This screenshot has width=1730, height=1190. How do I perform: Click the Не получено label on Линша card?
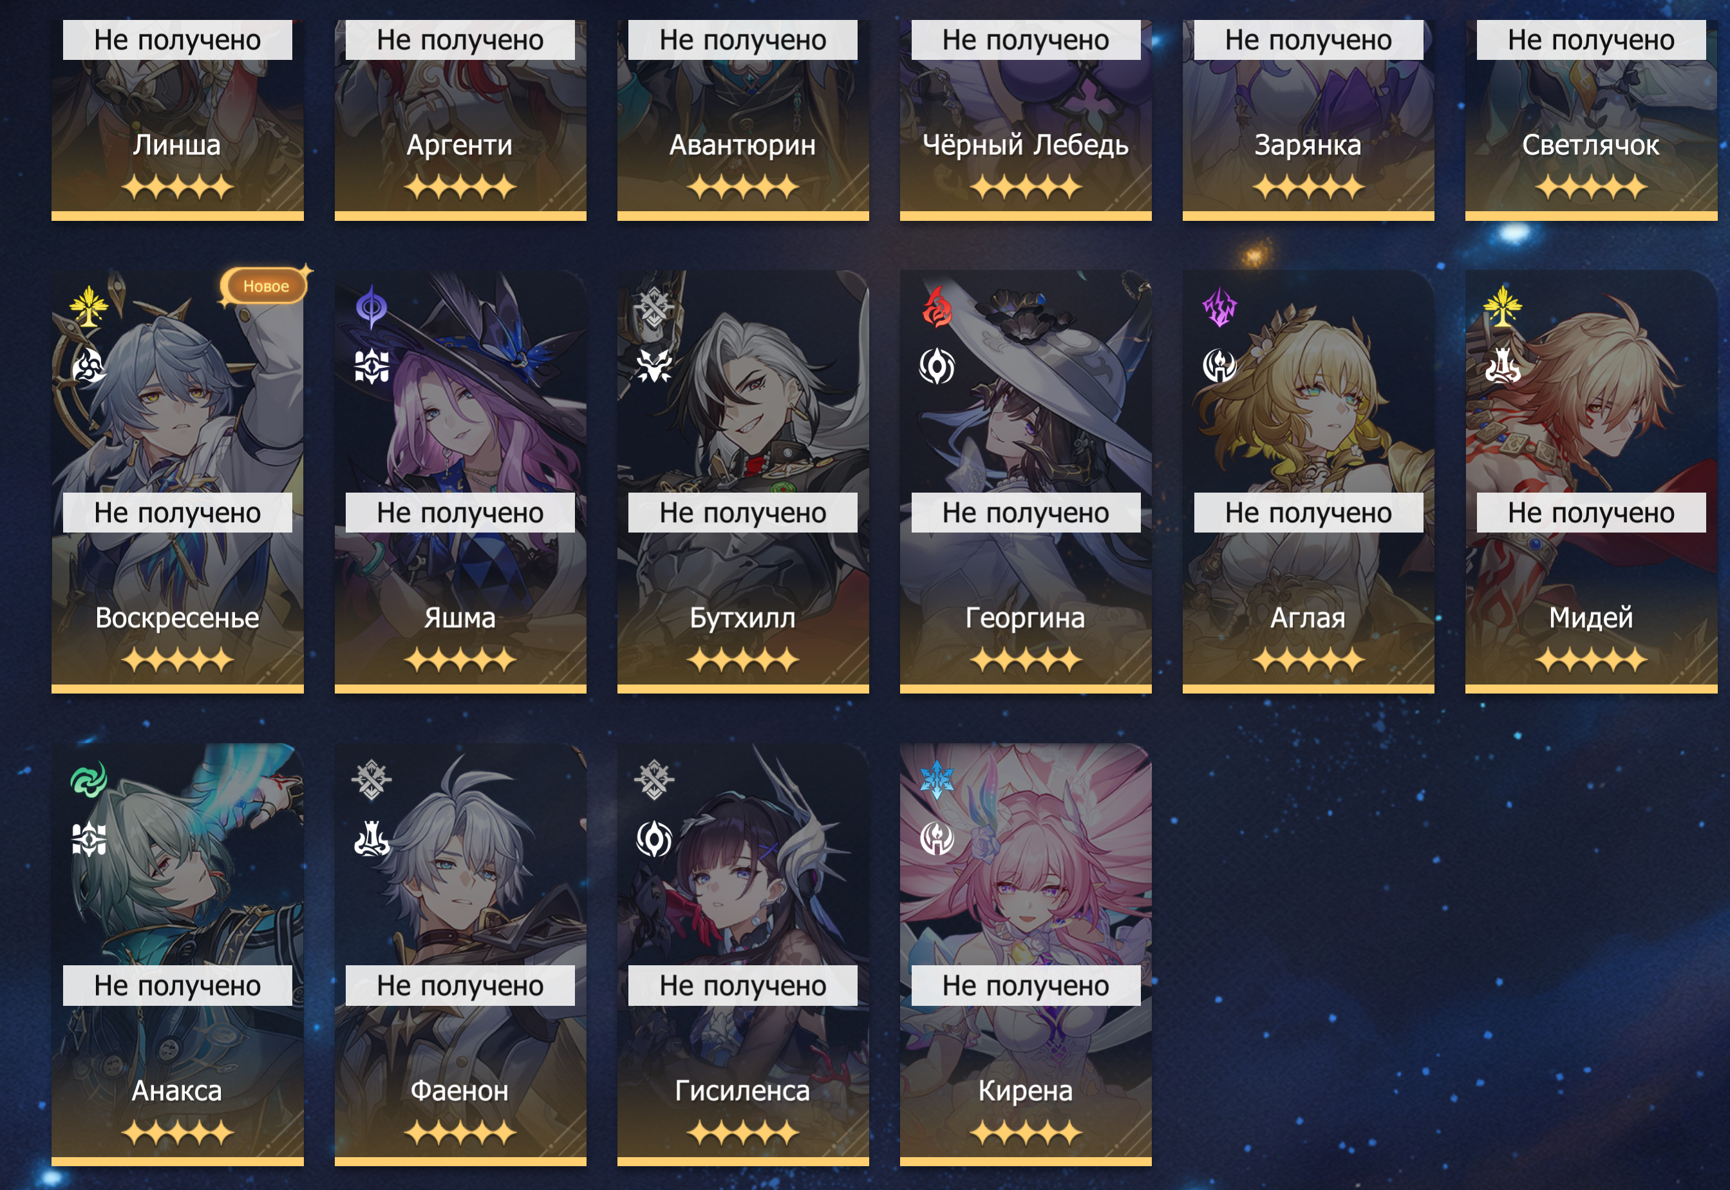(178, 41)
